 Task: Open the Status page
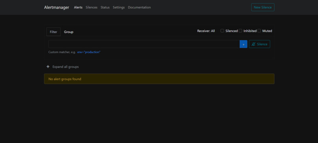(x=105, y=8)
